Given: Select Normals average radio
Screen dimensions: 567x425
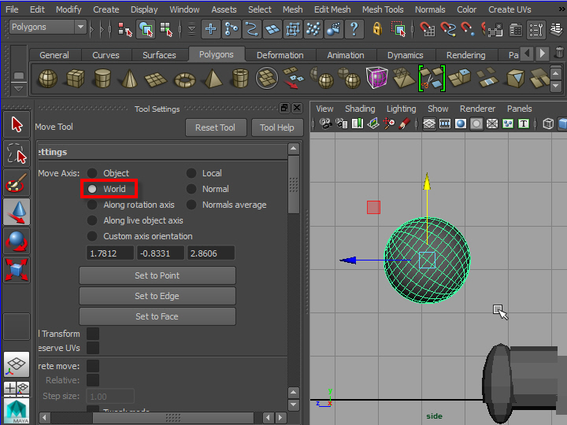Looking at the screenshot, I should click(x=191, y=205).
